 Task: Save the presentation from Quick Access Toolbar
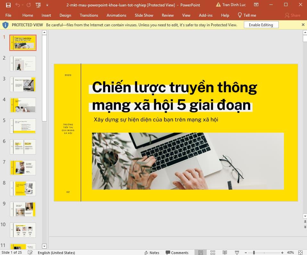point(8,5)
